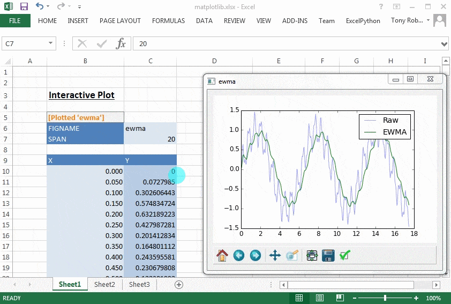Confirm entry with the formula bar checkmark
Viewport: 451px width, 304px height.
102,44
